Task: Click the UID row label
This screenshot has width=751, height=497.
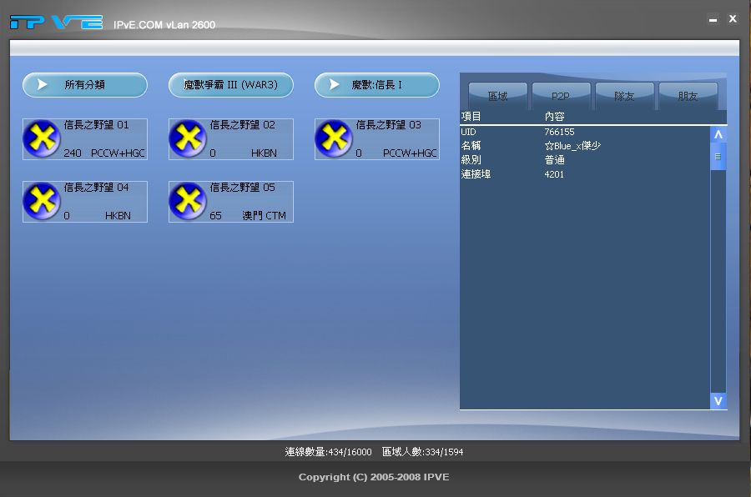Action: pos(468,132)
